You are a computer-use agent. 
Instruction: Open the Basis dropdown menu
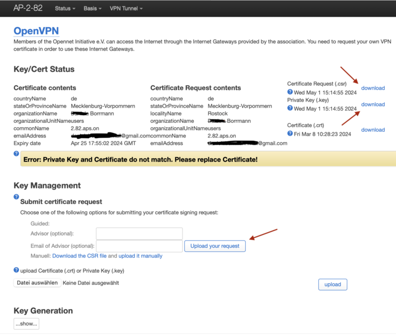tap(92, 8)
